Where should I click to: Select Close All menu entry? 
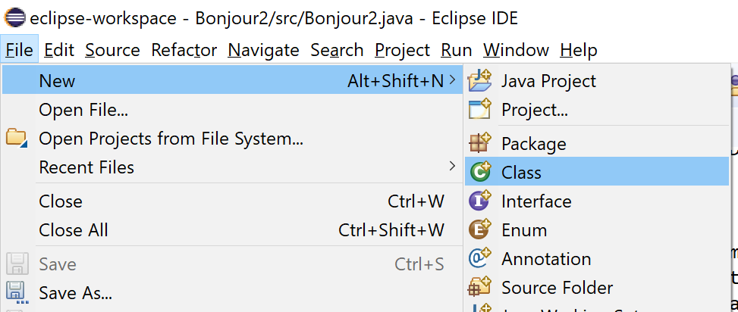[x=74, y=230]
